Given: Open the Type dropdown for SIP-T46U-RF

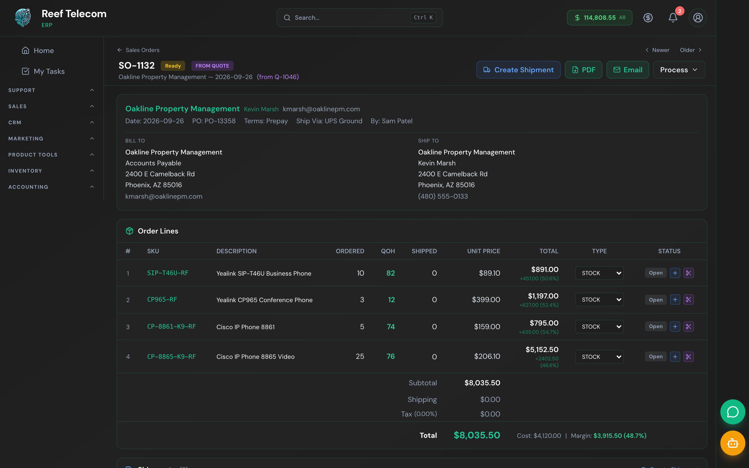Looking at the screenshot, I should [599, 273].
